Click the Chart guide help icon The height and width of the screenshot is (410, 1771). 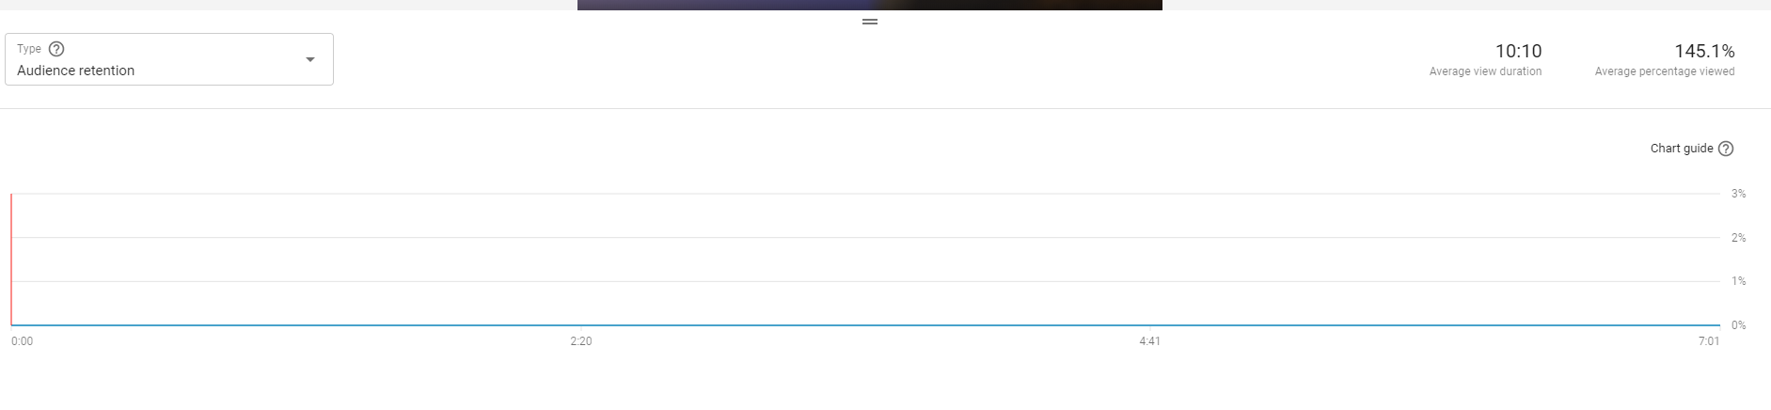(x=1726, y=149)
